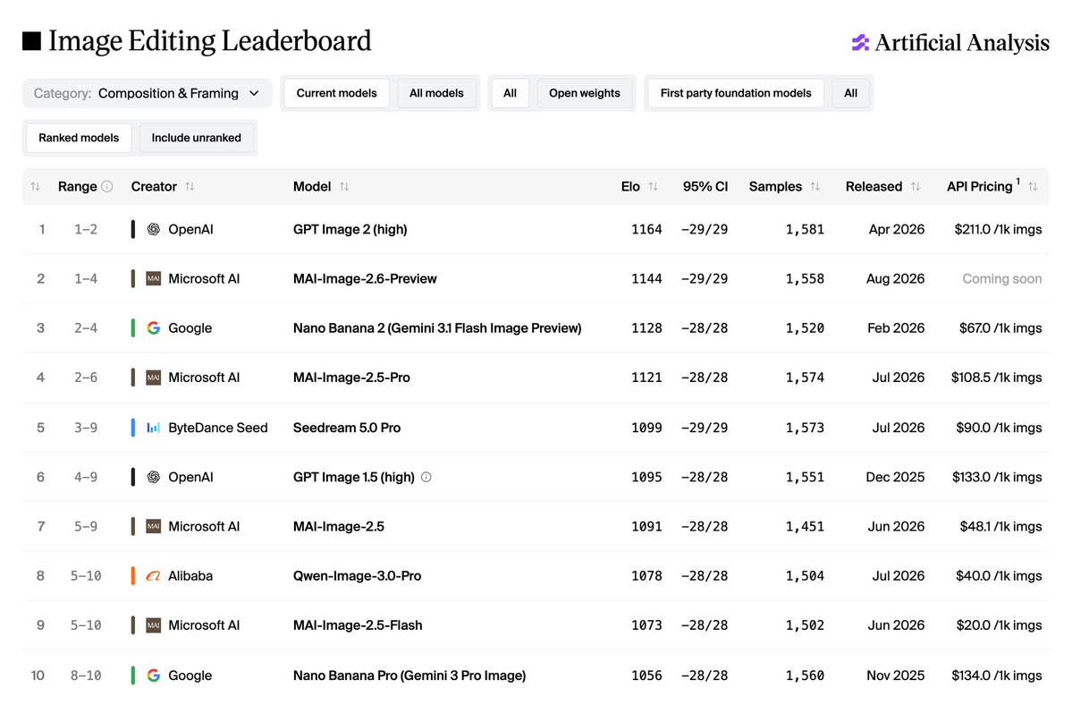Select the Ranked models option
The width and height of the screenshot is (1072, 722).
pos(79,138)
